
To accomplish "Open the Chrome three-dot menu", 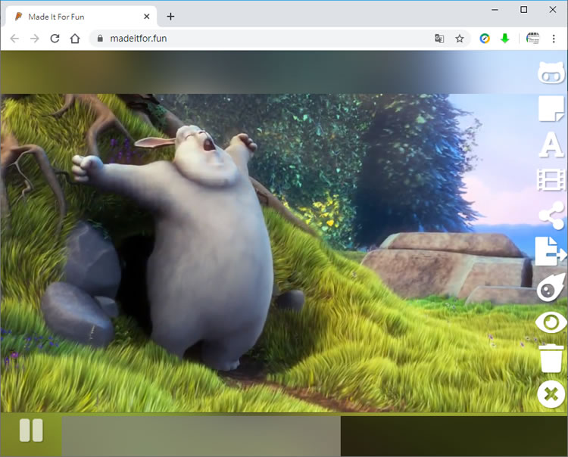I will (554, 39).
